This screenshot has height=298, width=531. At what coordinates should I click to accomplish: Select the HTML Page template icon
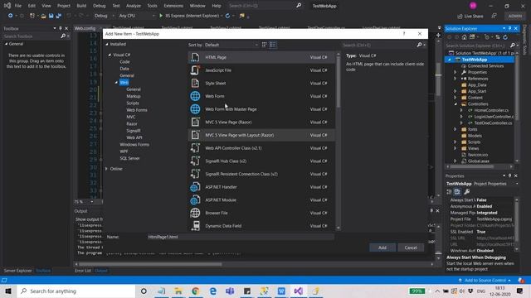195,57
